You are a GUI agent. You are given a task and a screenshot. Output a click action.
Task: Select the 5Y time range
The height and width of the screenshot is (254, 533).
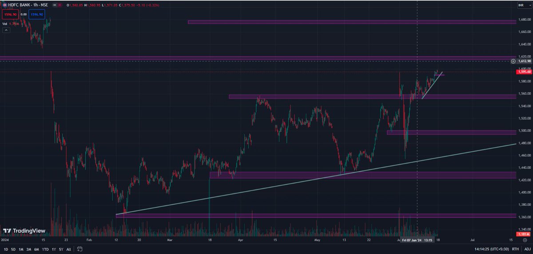pos(61,250)
